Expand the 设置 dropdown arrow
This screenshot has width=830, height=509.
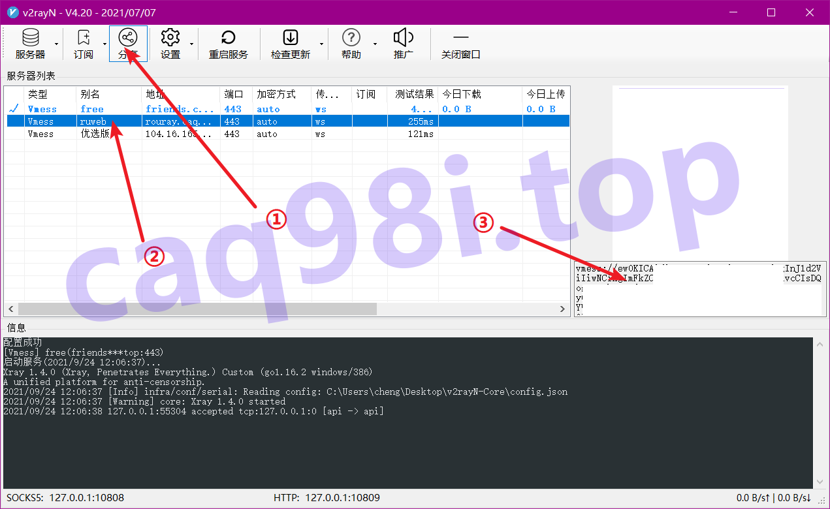(x=191, y=44)
